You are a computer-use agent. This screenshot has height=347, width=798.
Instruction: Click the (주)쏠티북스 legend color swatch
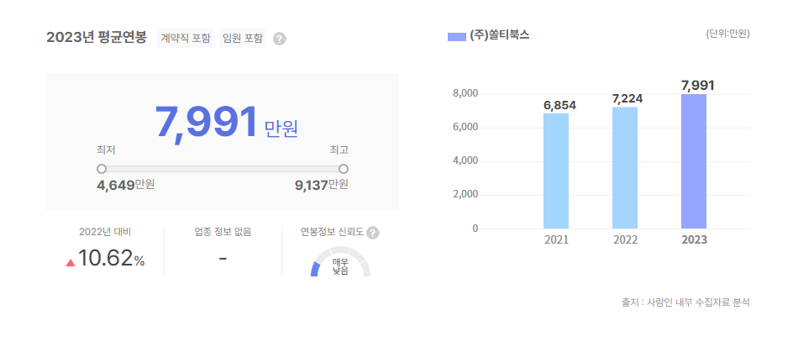456,37
